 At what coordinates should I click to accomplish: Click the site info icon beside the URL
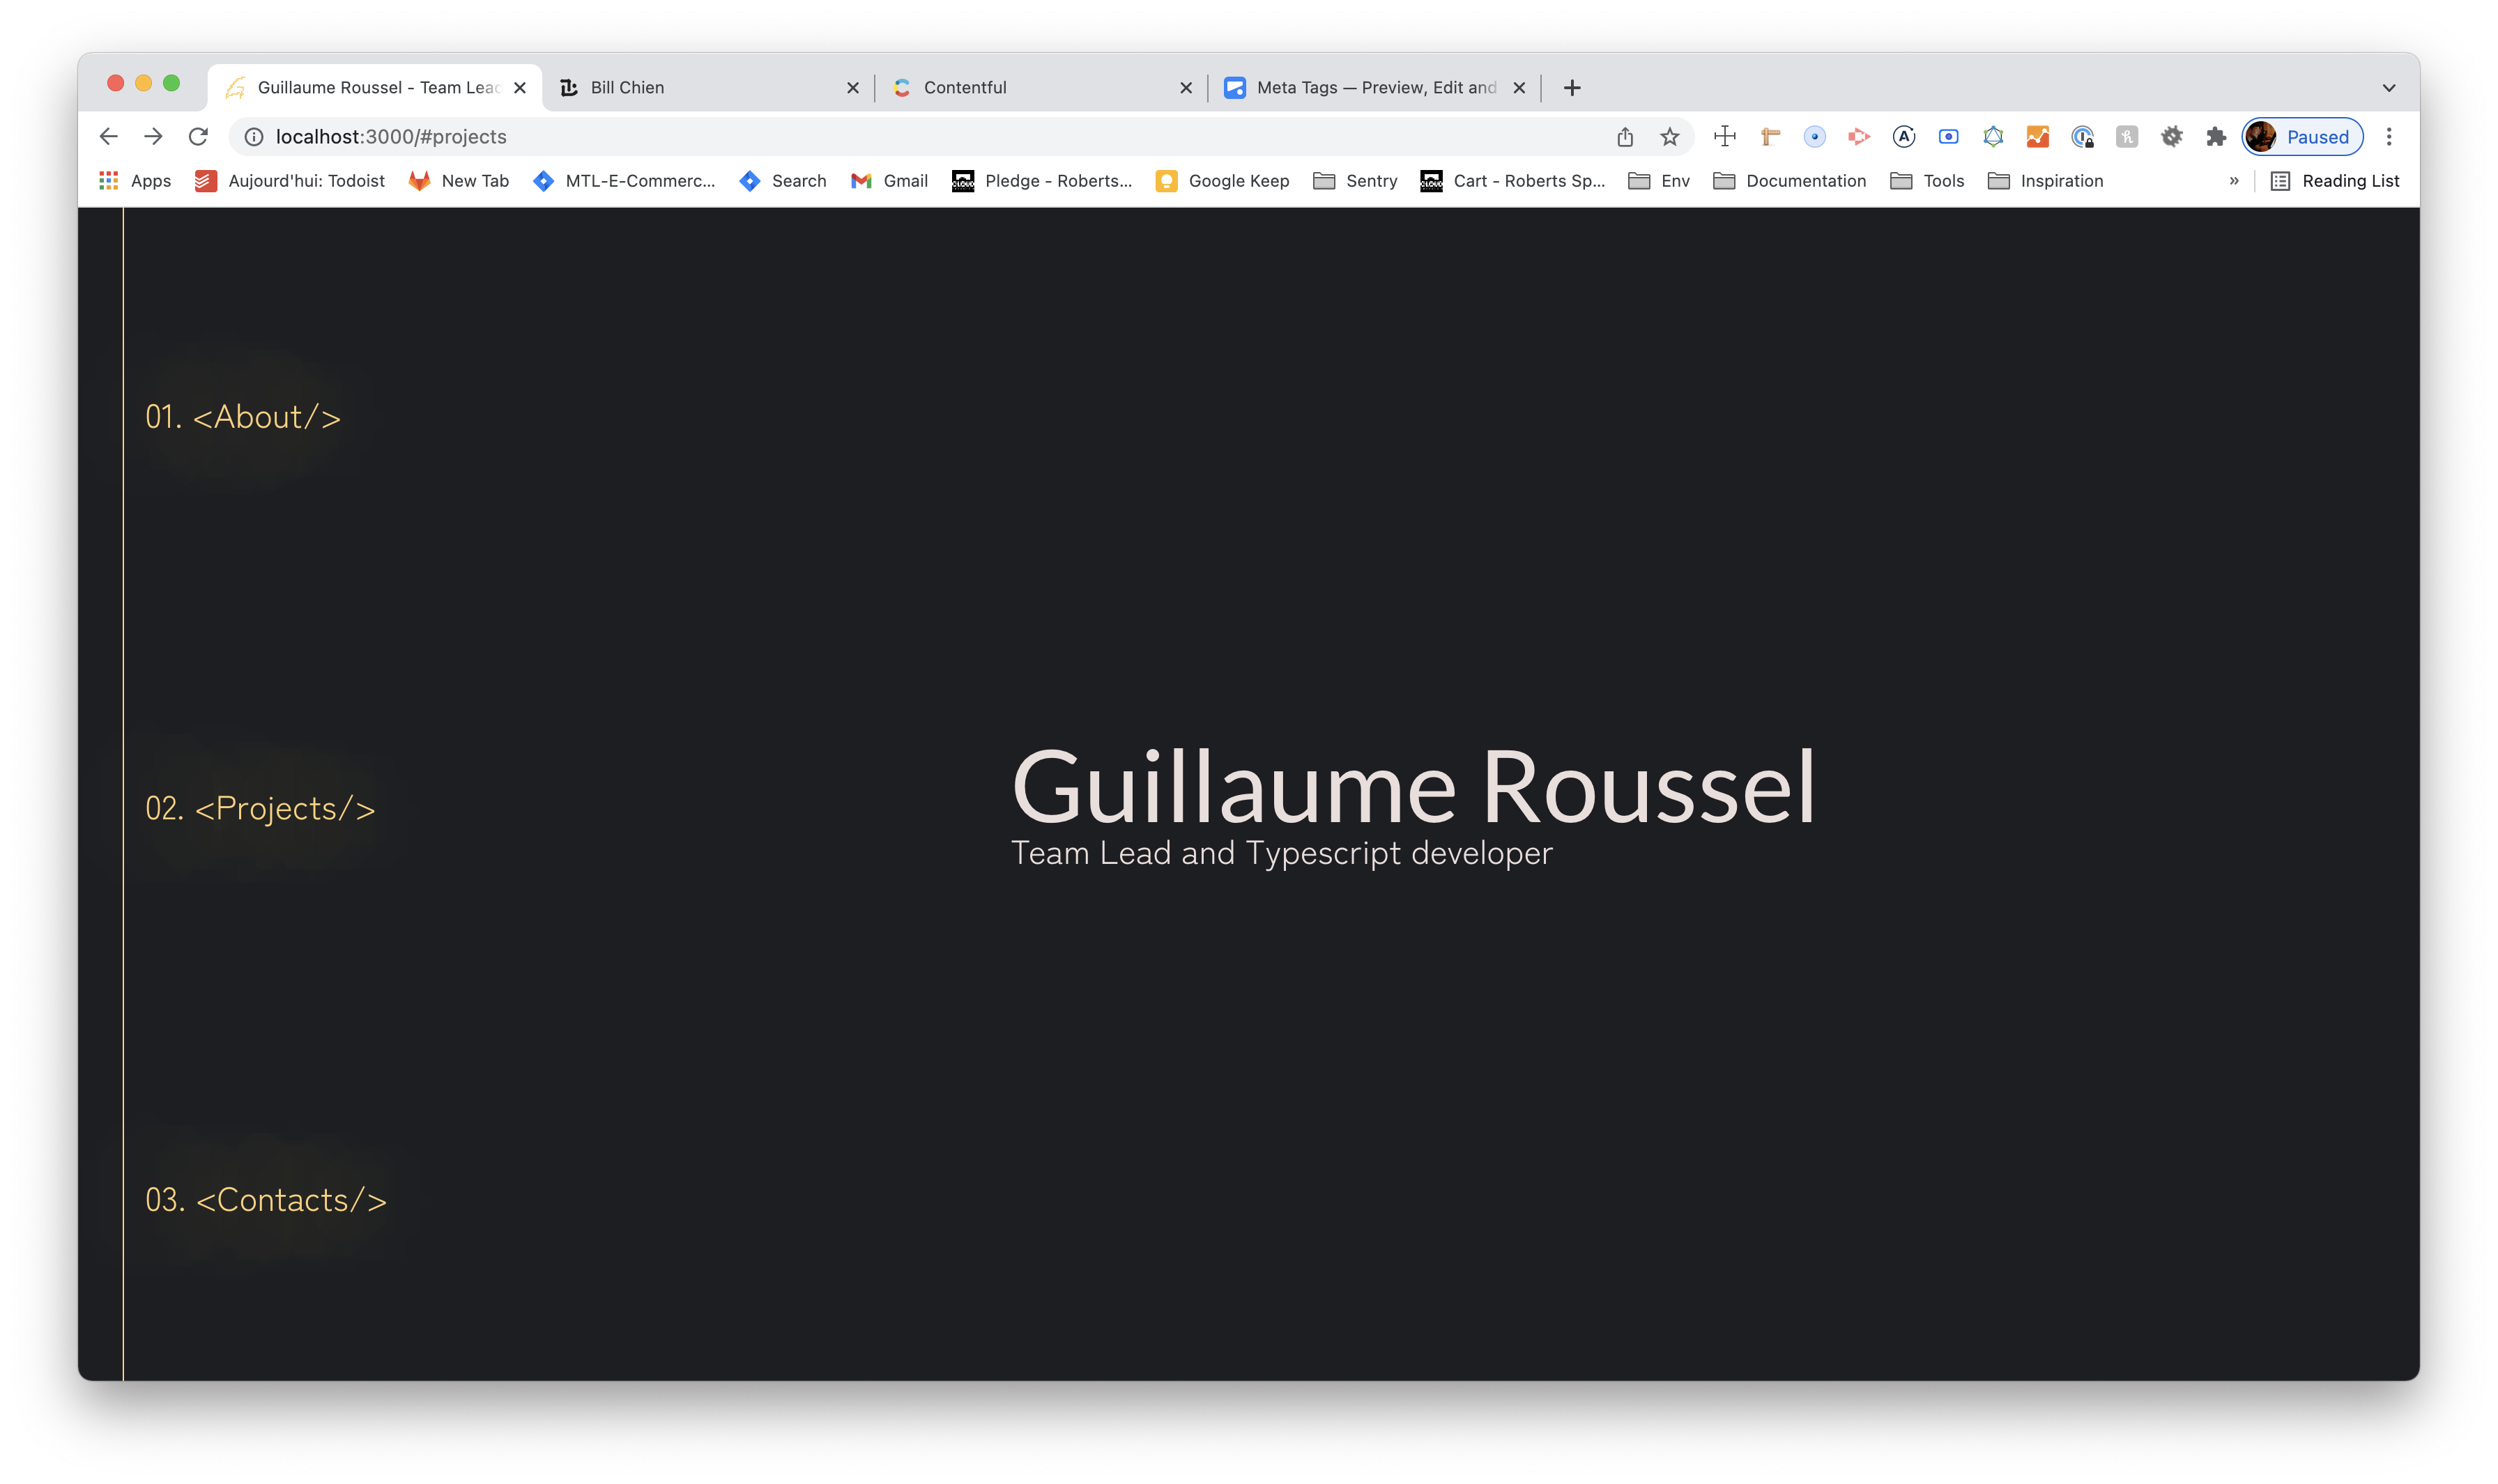[x=253, y=136]
